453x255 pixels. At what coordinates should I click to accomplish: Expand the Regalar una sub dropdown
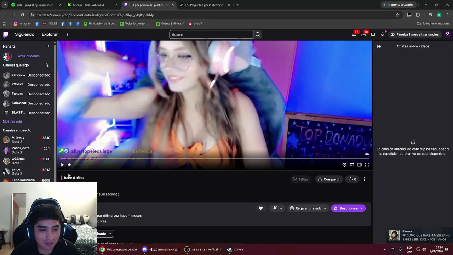point(308,208)
